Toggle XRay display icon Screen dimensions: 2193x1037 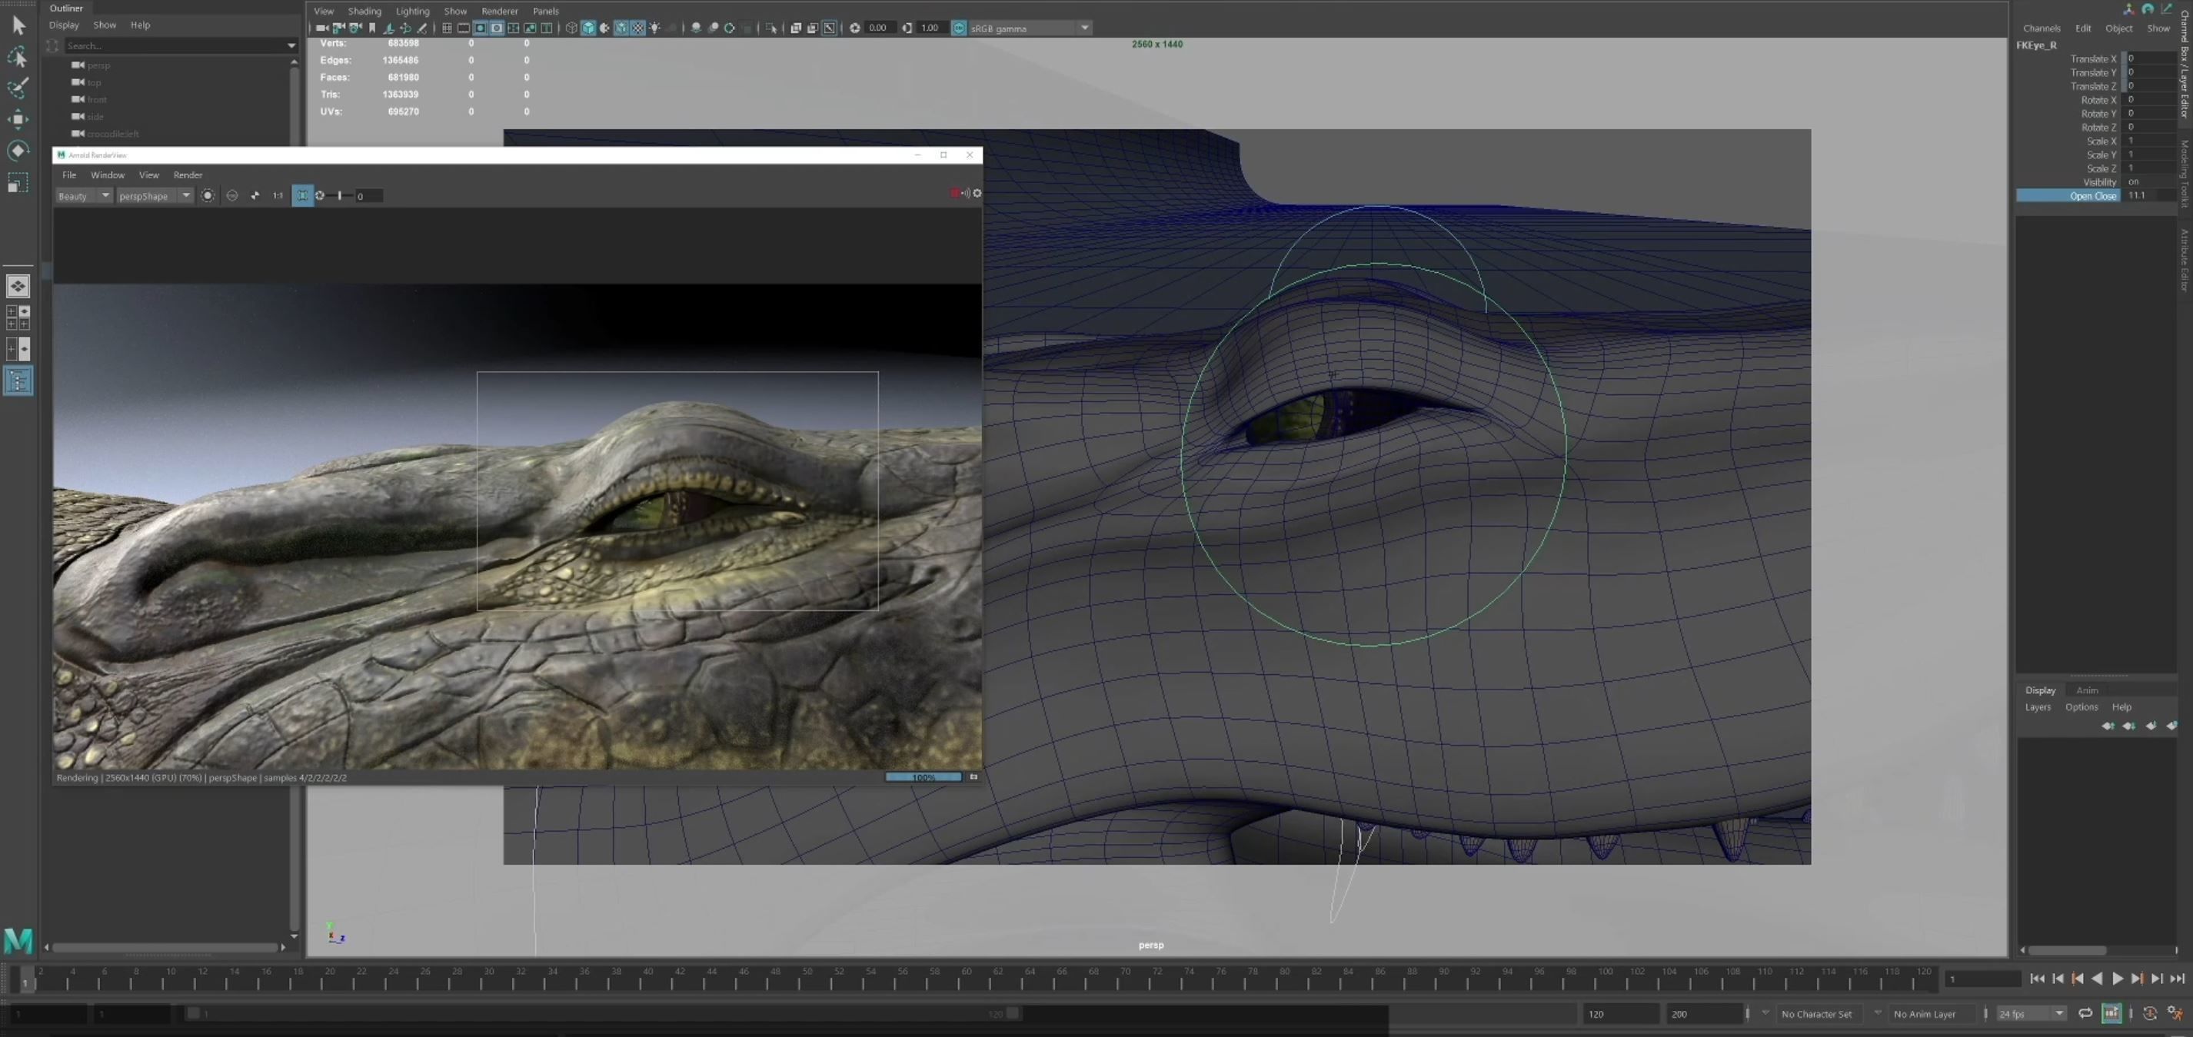(x=796, y=28)
